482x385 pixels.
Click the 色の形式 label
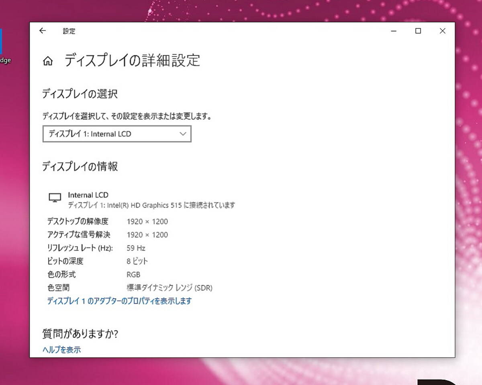pos(61,274)
